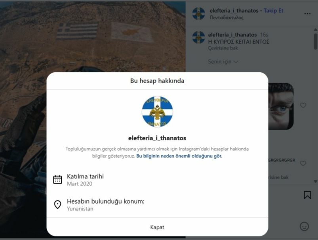Viewport: 318px width, 240px height.
Task: Open the Πενταδάκτυλος location tag
Action: click(x=227, y=17)
